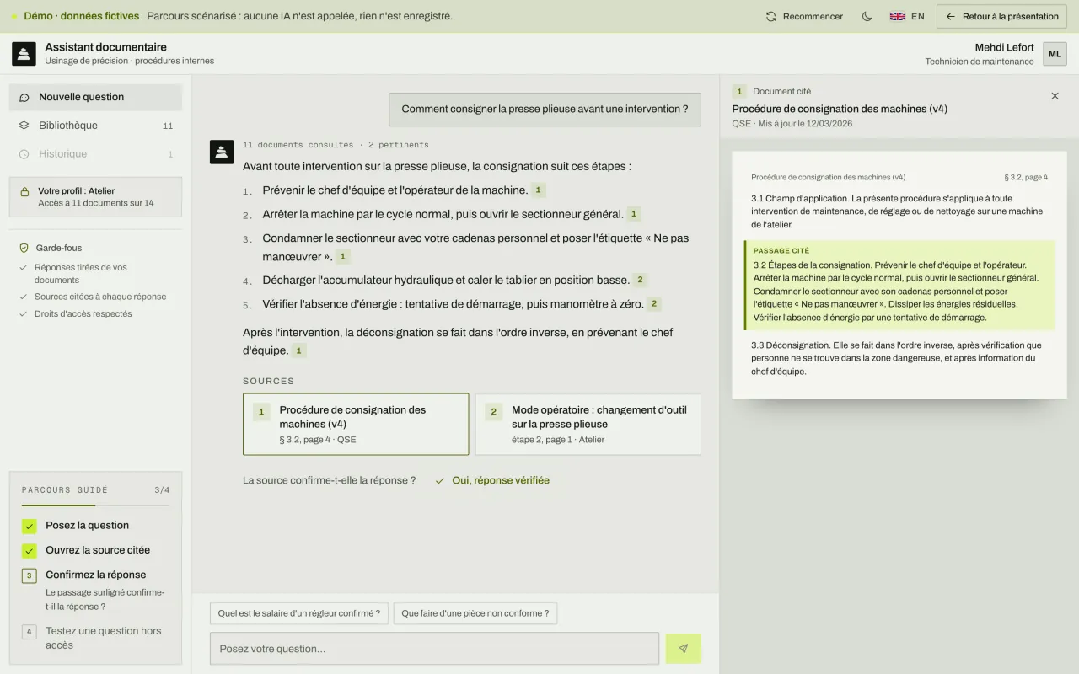Click the assistant avatar beside the answer
Image resolution: width=1079 pixels, height=674 pixels.
pyautogui.click(x=222, y=152)
